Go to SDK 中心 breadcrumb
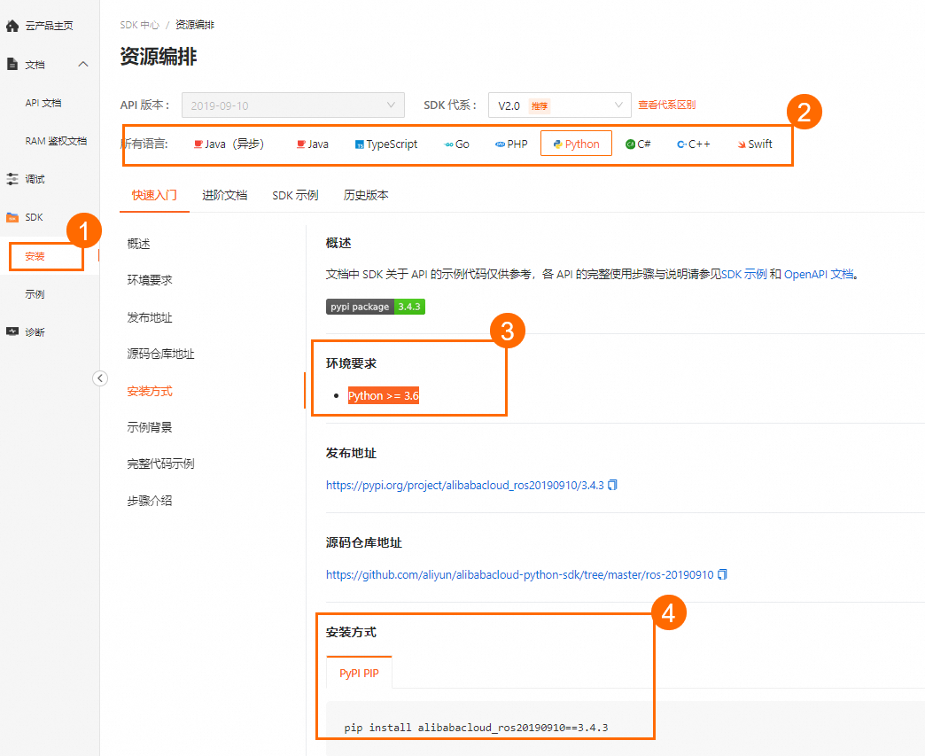The image size is (925, 756). tap(140, 25)
